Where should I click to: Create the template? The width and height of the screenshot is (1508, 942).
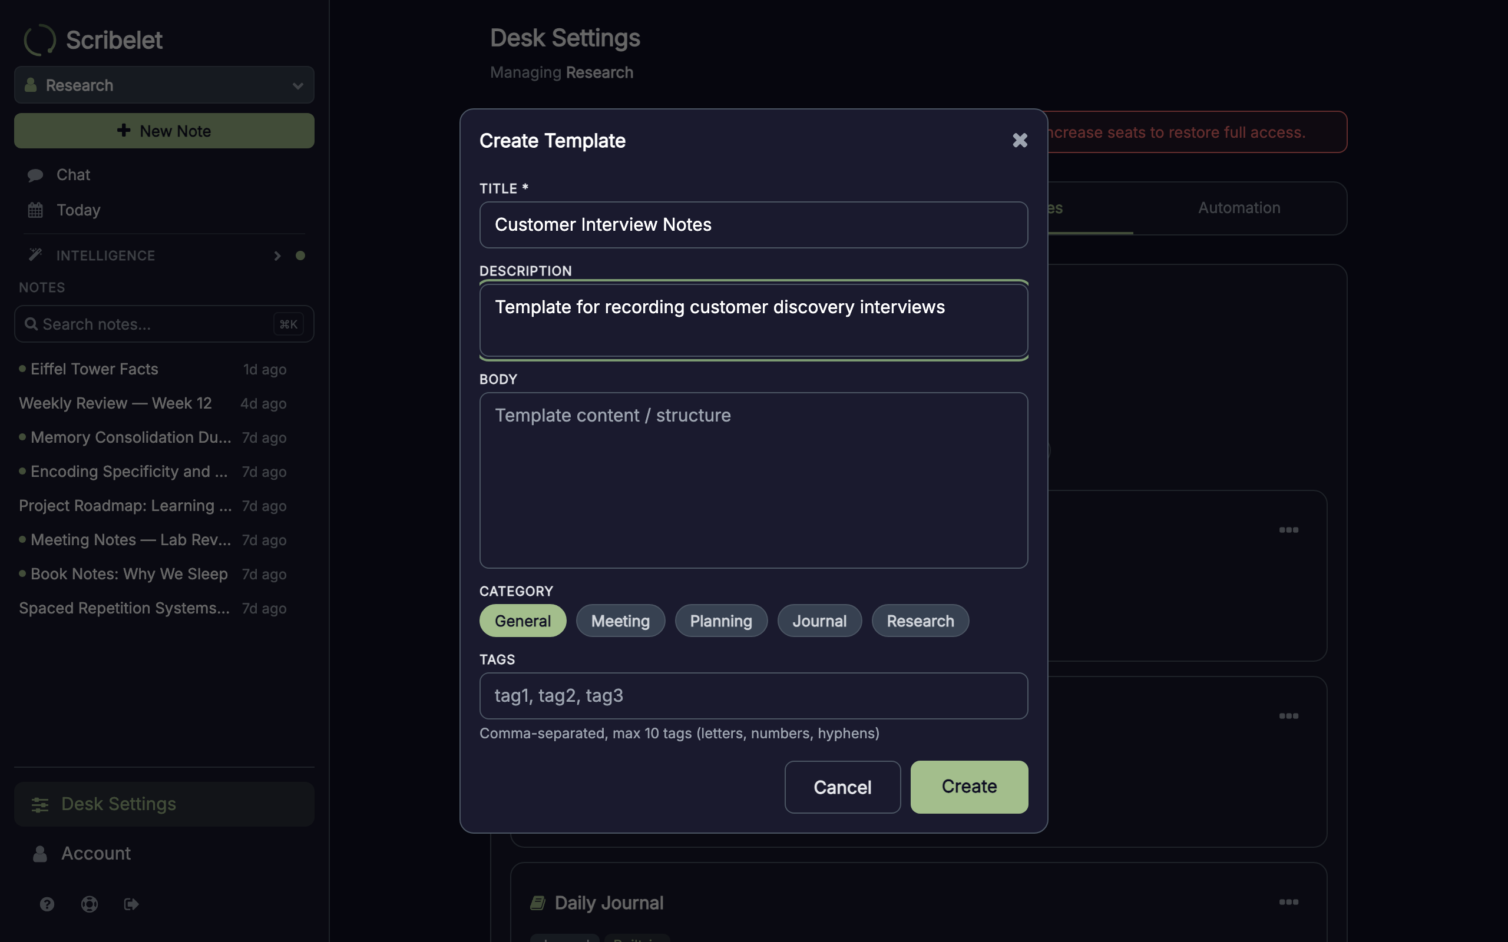(x=969, y=786)
